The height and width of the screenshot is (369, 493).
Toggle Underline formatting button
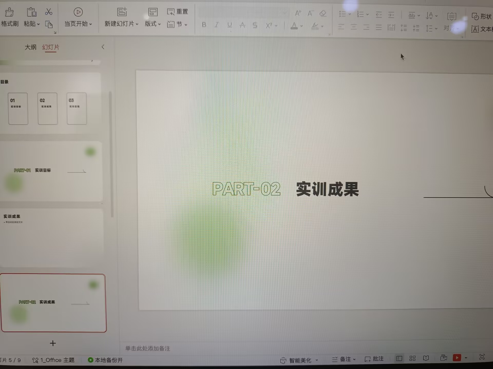point(230,25)
